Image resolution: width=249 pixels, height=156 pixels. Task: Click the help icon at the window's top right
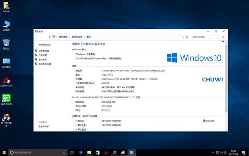coord(223,41)
